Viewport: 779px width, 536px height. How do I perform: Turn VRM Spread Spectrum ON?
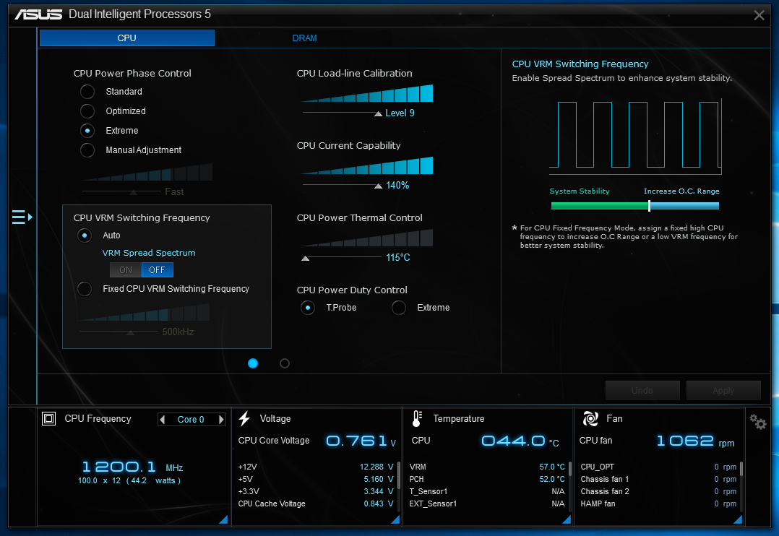[x=126, y=269]
